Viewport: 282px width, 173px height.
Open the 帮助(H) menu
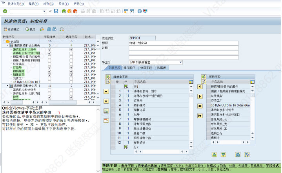click(78, 4)
